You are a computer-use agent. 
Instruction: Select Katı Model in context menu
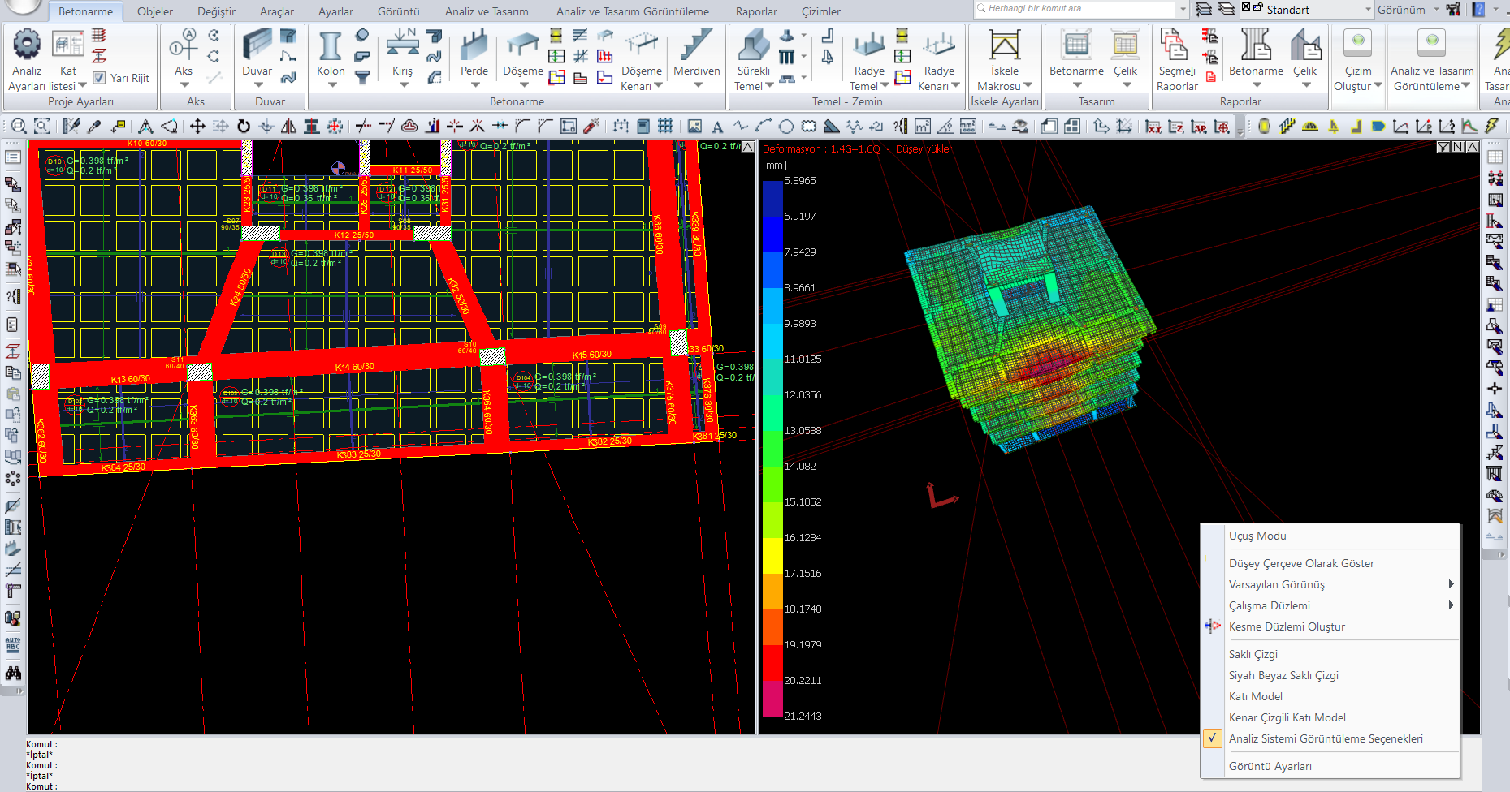click(1256, 696)
